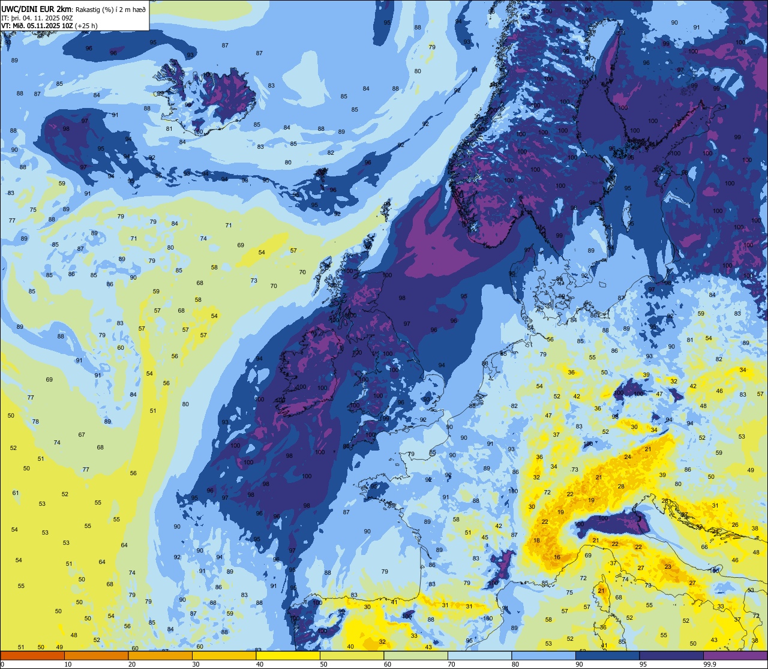Pick the light green 60–70 legend swatch
Image resolution: width=768 pixels, height=669 pixels.
(x=416, y=655)
